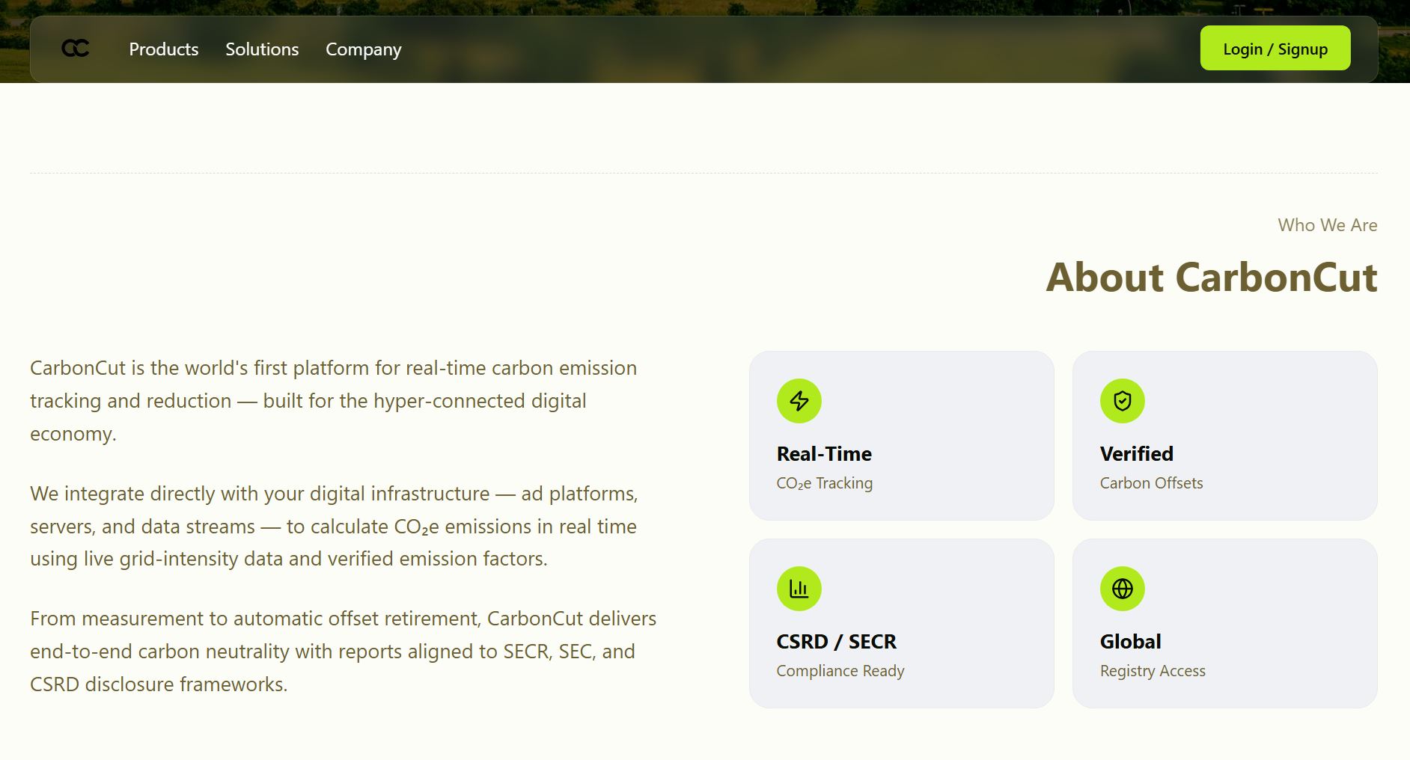Select the CSRD / SECR card heading

pyautogui.click(x=837, y=642)
